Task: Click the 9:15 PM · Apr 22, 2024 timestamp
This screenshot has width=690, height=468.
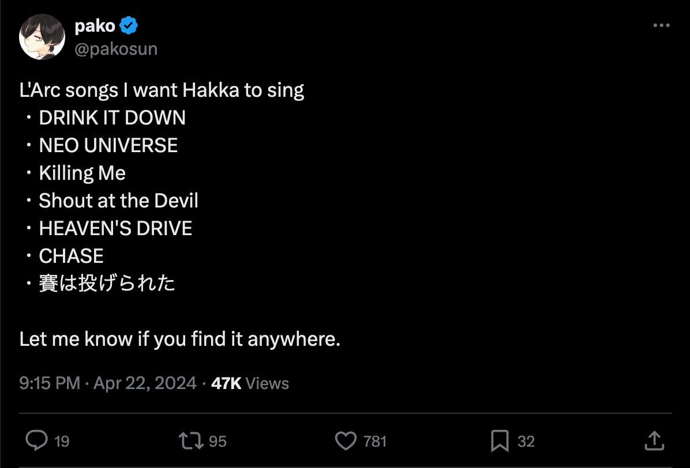Action: coord(108,383)
